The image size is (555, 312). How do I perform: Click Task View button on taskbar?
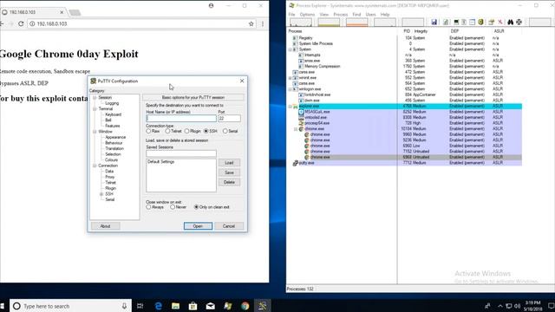(140, 306)
